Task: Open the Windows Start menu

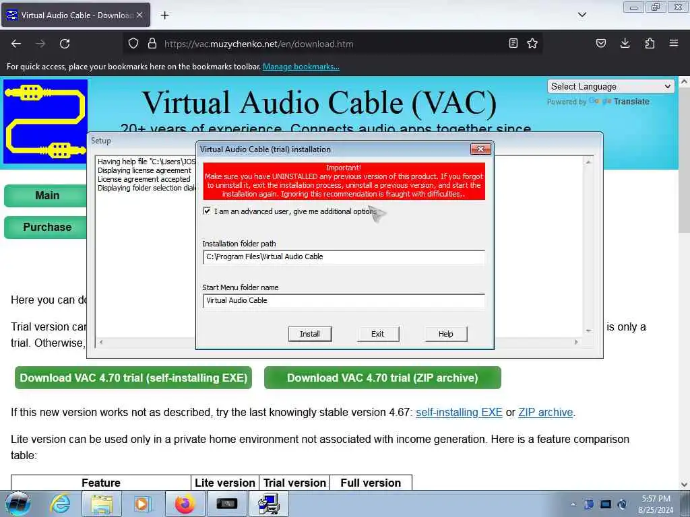Action: [18, 504]
